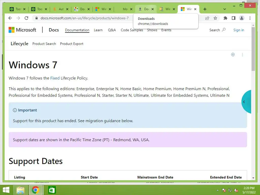Click the Lifecycle heading link
The height and width of the screenshot is (195, 260).
19,44
